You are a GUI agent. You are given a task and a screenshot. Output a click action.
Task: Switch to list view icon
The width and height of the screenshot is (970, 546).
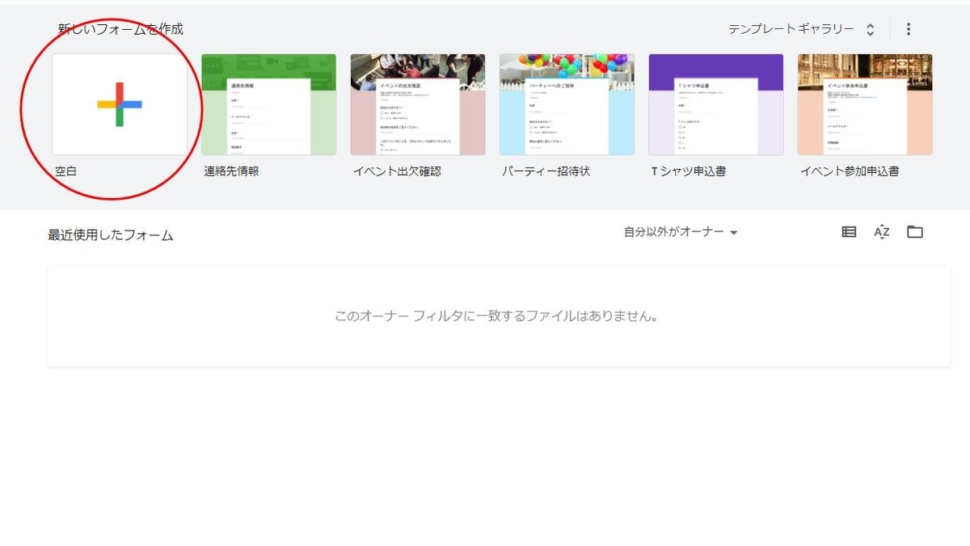click(x=849, y=232)
